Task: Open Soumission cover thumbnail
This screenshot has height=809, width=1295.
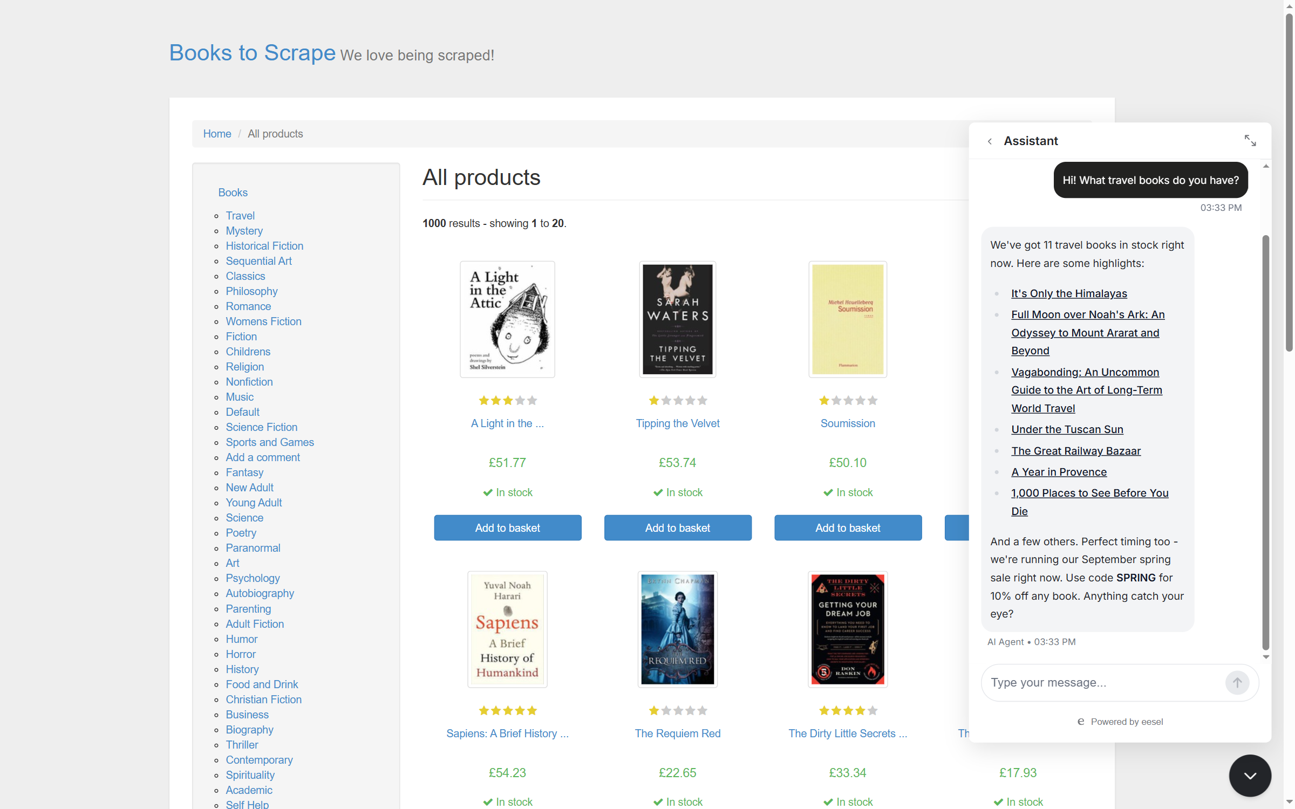Action: coord(848,319)
